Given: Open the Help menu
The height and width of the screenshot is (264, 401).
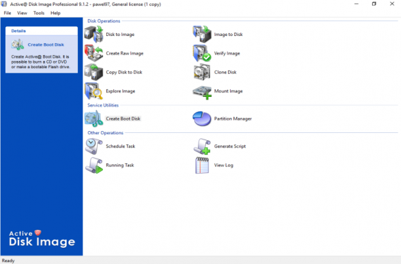Looking at the screenshot, I should tap(56, 13).
